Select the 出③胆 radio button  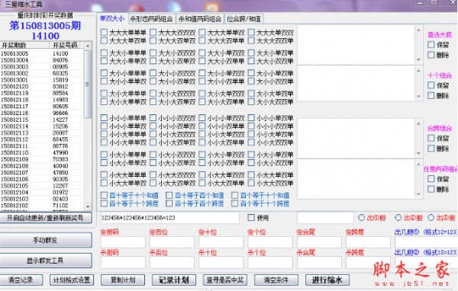431,218
